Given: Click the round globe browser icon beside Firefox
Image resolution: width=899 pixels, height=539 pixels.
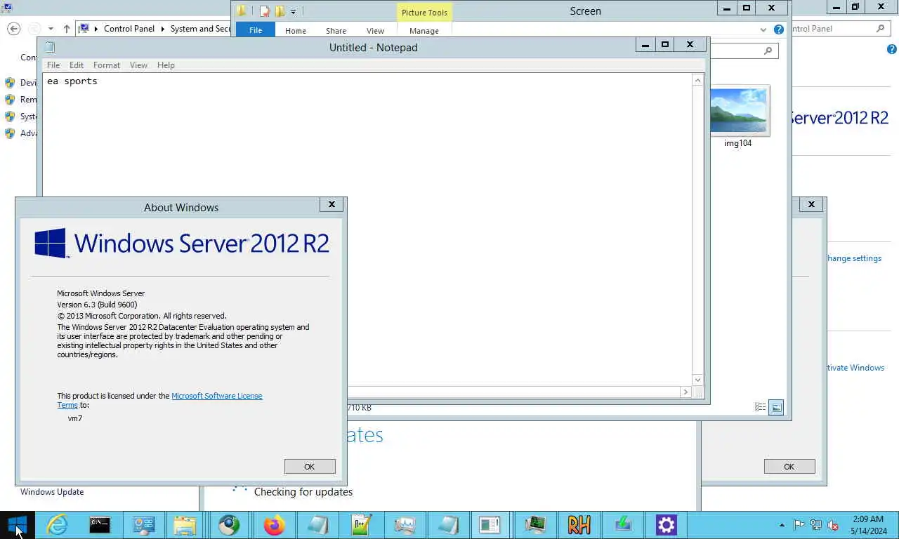Looking at the screenshot, I should pos(229,524).
